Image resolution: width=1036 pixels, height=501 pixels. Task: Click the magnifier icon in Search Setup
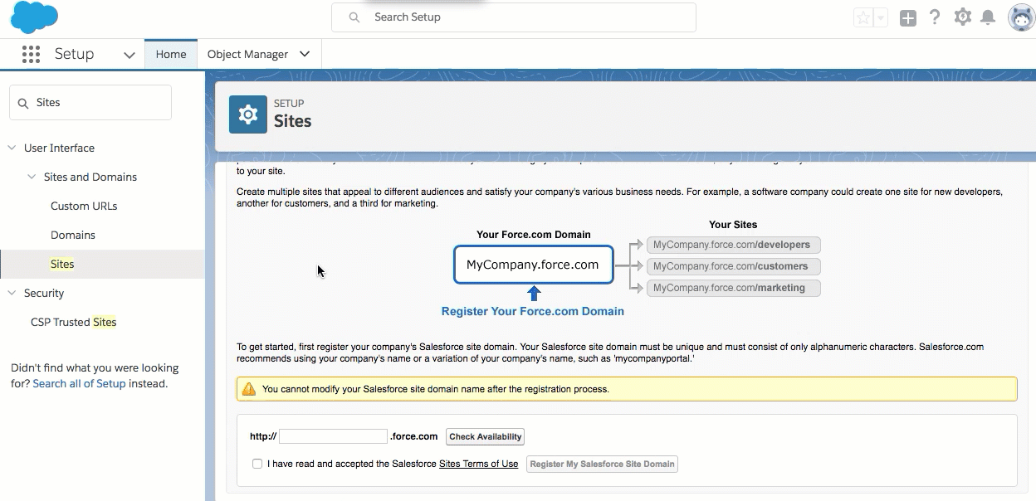(x=354, y=17)
